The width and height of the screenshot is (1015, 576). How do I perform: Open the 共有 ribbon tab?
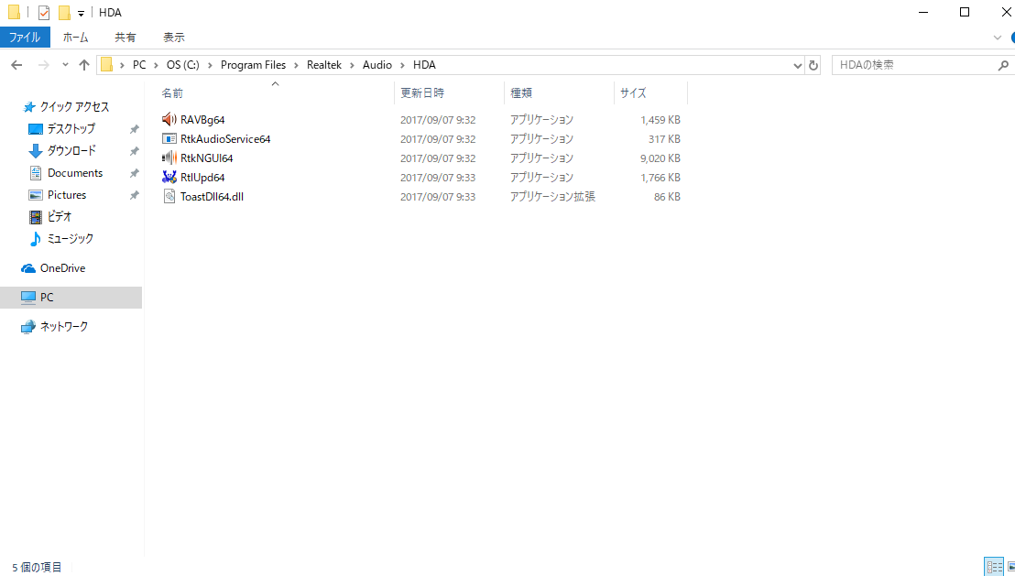click(x=126, y=38)
